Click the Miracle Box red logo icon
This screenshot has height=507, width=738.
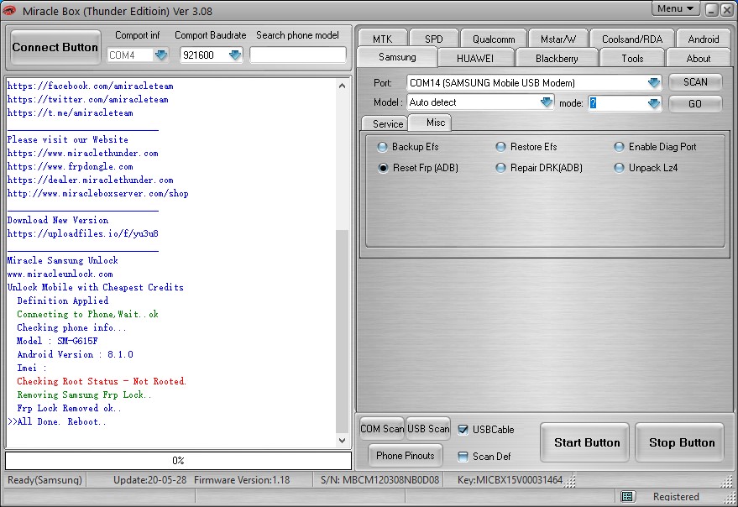pos(9,10)
